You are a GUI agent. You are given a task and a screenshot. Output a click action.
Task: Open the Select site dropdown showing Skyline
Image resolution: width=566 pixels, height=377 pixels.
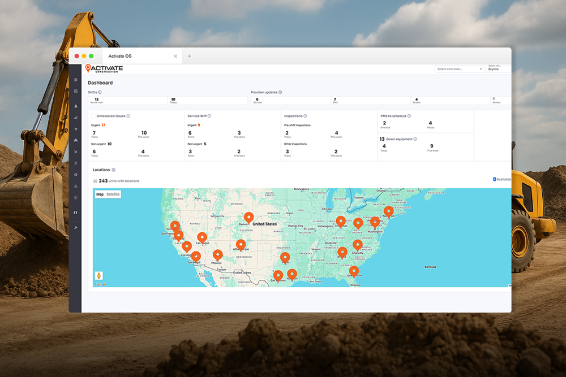click(x=499, y=68)
